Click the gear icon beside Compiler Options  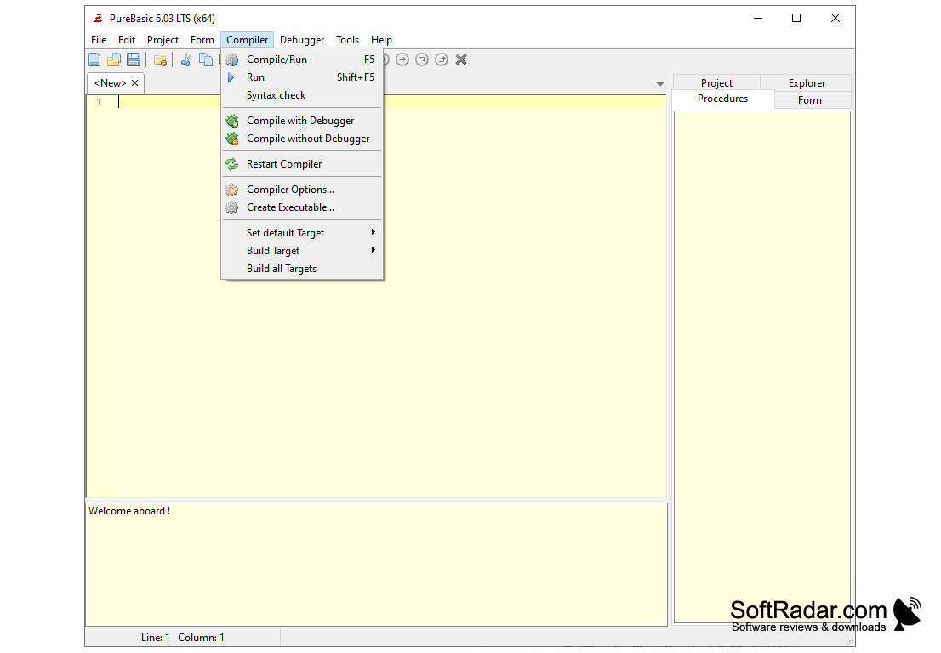[231, 190]
